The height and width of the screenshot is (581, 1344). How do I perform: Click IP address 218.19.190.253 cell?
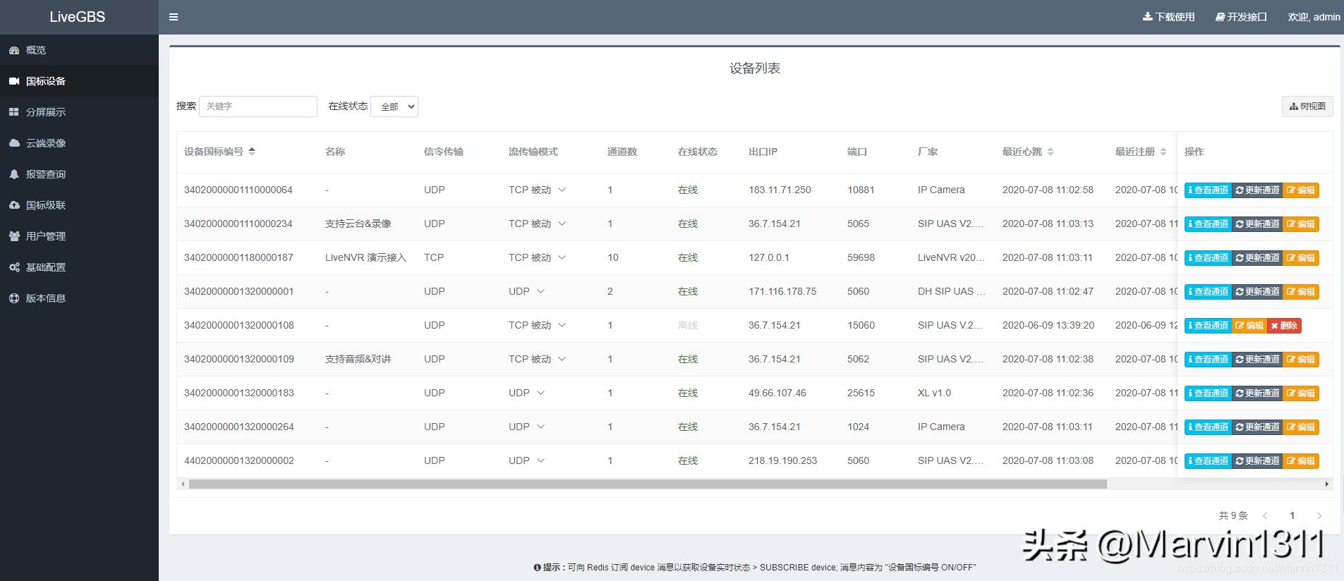point(782,460)
